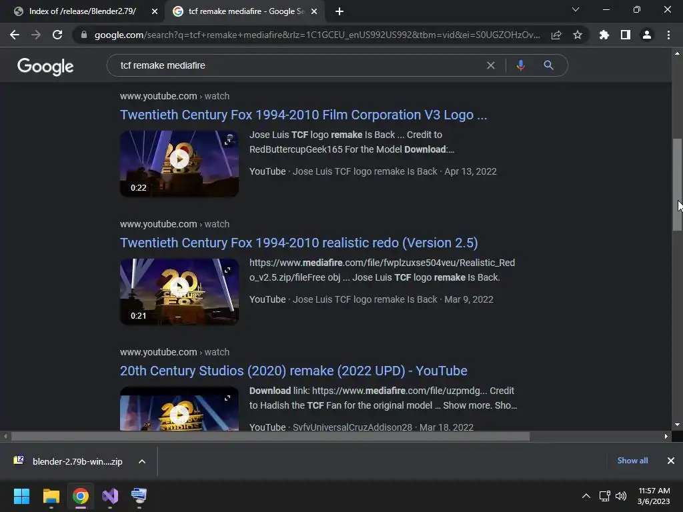Open Twentieth Century Fox V3 Logo result
683x512 pixels.
point(303,115)
